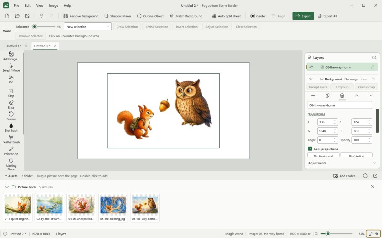The height and width of the screenshot is (238, 382).
Task: Open a file with the folder icon
Action: 17,16
